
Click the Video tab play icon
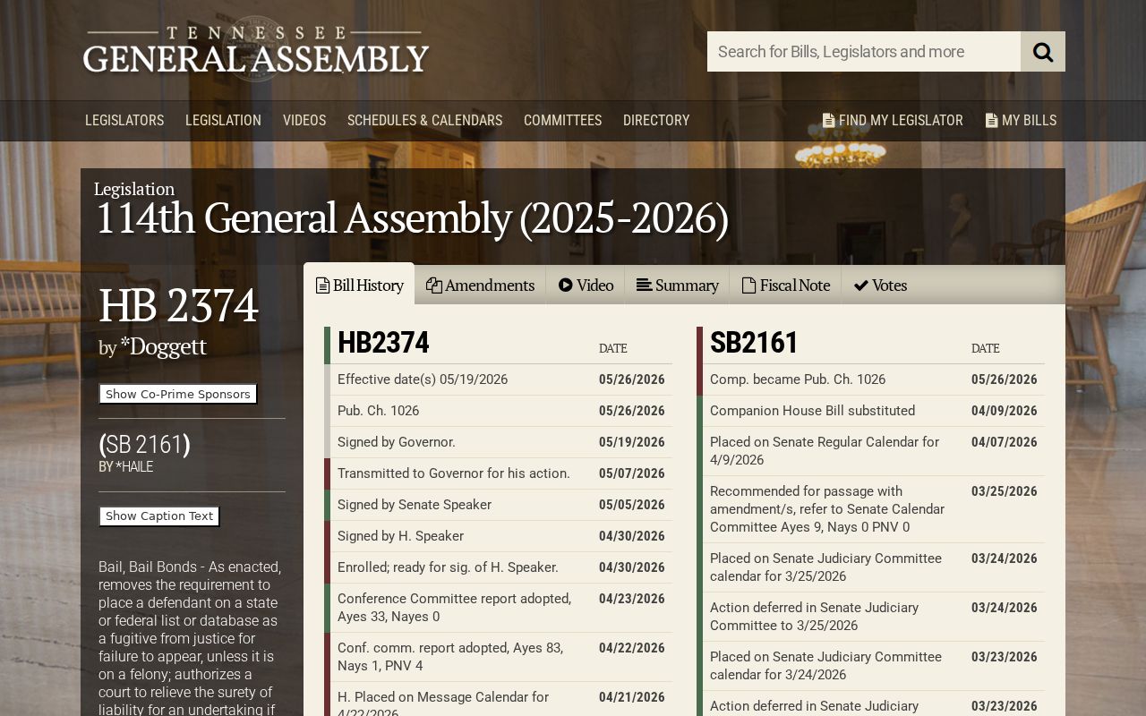(x=566, y=286)
